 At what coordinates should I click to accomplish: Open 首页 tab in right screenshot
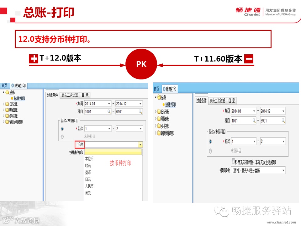[157, 89]
